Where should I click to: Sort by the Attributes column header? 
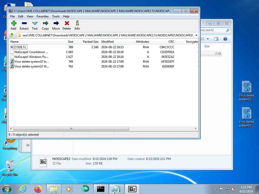137,42
